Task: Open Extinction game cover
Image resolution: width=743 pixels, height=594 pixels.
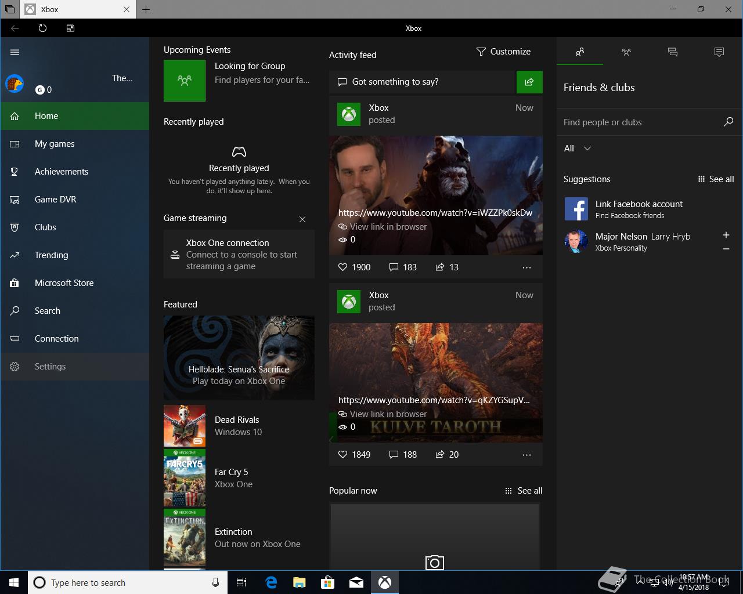Action: 185,538
